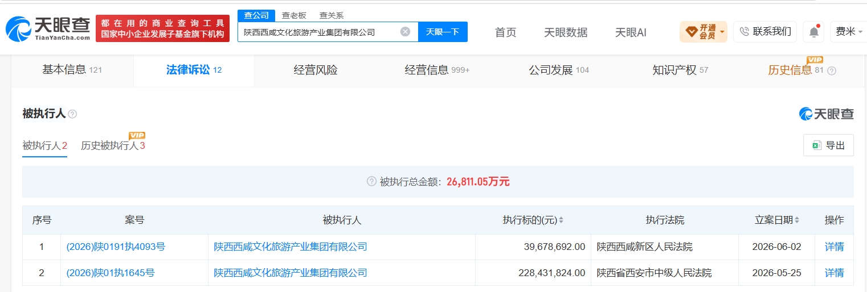Switch to the 公司发展 tab
Image resolution: width=867 pixels, height=292 pixels.
tap(559, 70)
